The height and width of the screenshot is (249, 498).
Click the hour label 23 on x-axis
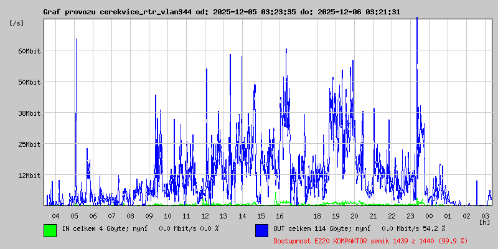pyautogui.click(x=411, y=216)
